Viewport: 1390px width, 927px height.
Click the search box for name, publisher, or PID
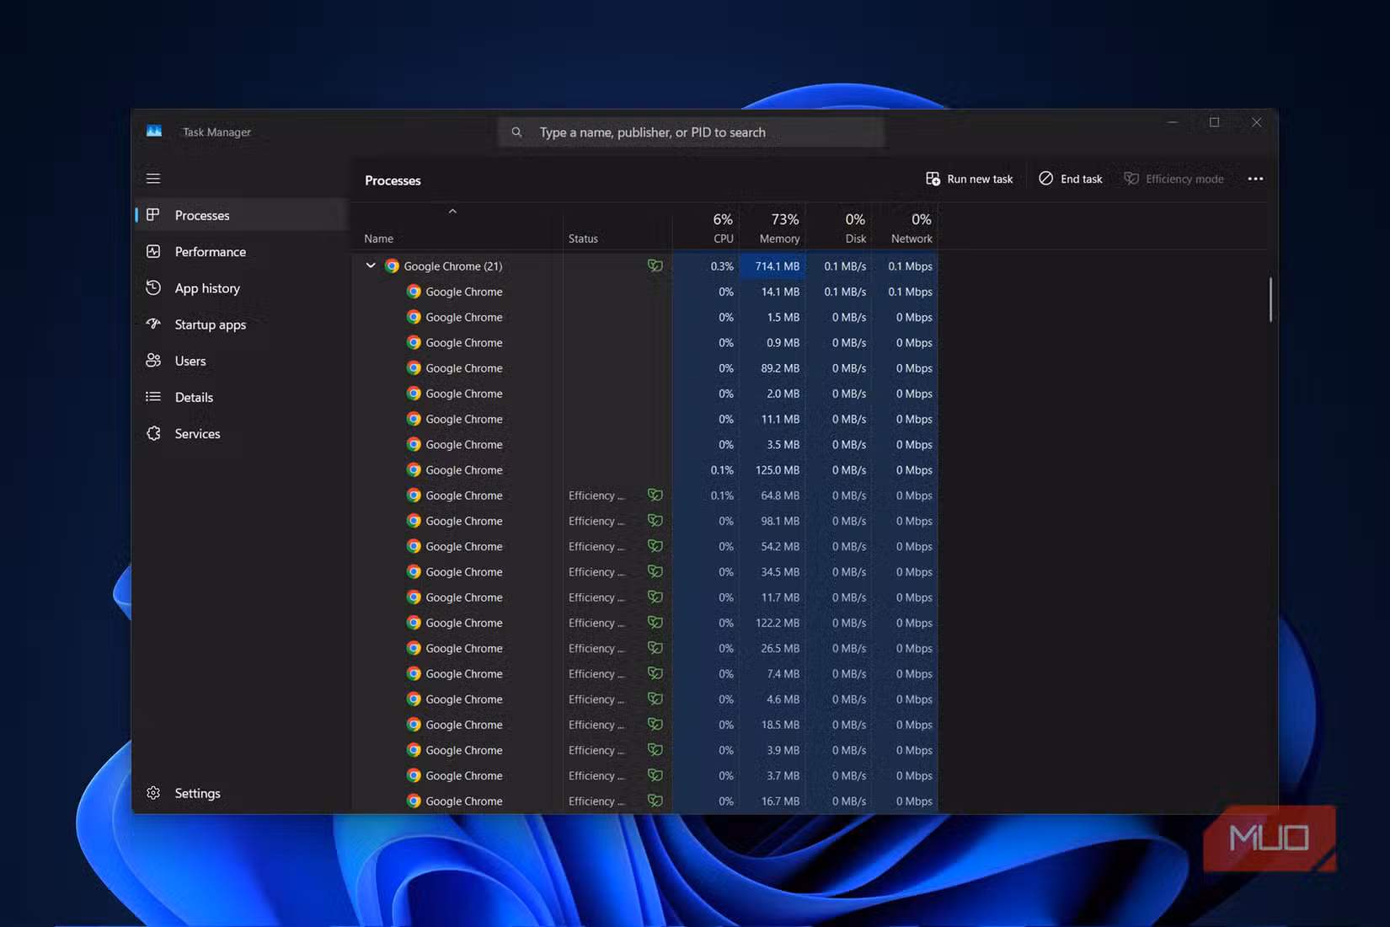[x=691, y=132]
